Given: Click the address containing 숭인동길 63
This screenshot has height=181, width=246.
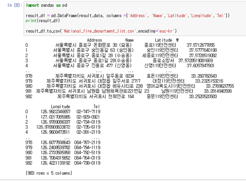Looking at the screenshot, I should tap(93, 50).
